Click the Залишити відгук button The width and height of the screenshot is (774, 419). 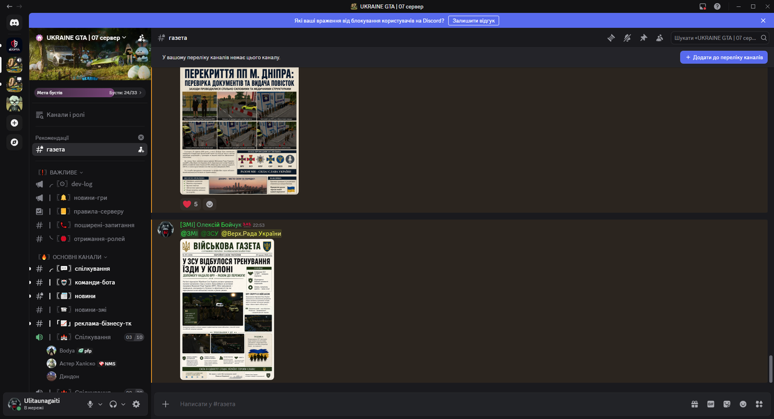(473, 21)
